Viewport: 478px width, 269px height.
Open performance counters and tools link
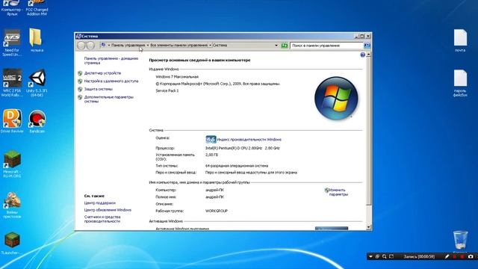point(102,219)
